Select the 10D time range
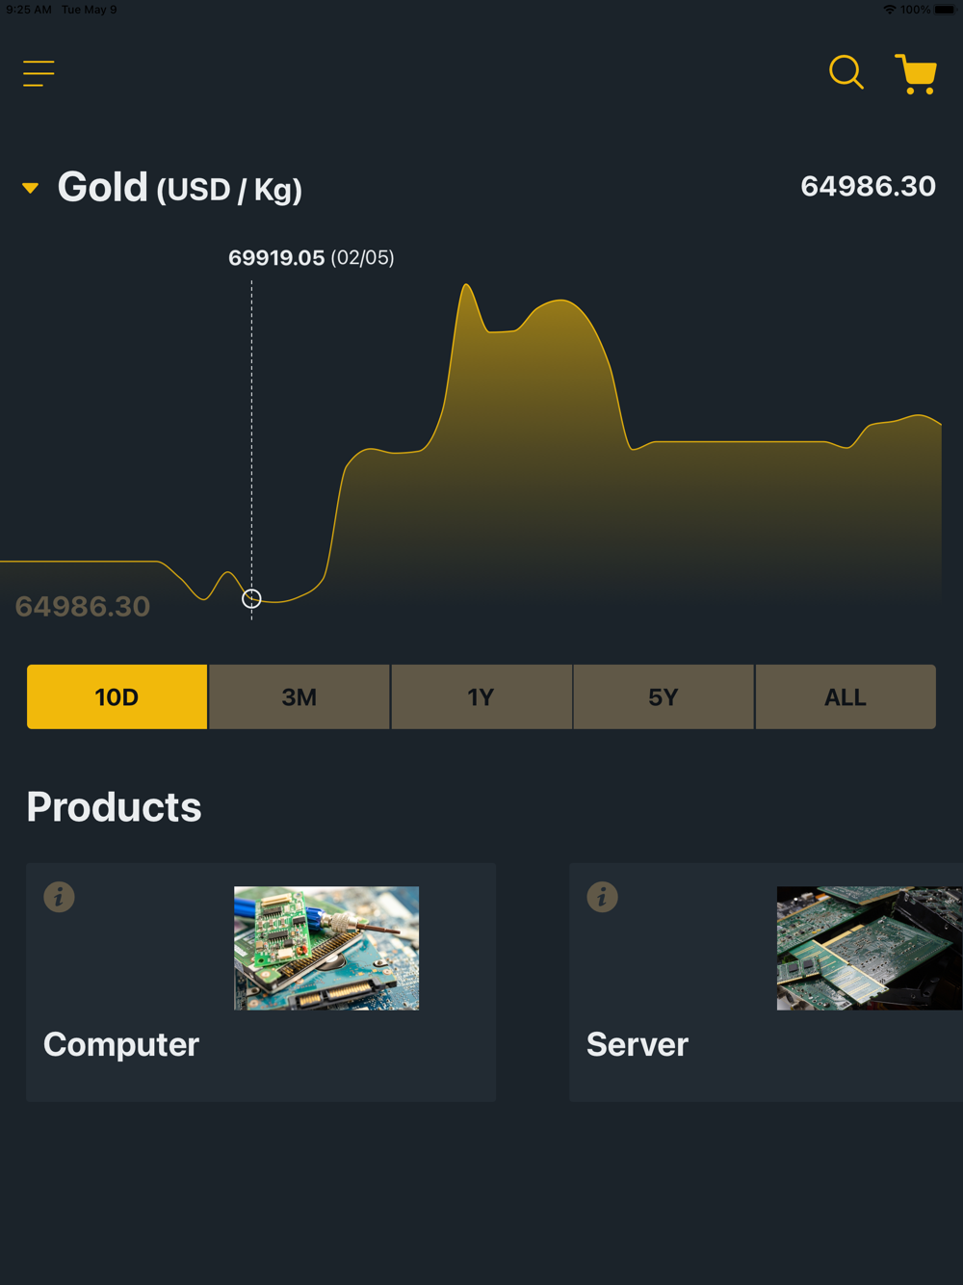Viewport: 963px width, 1285px height. tap(117, 696)
